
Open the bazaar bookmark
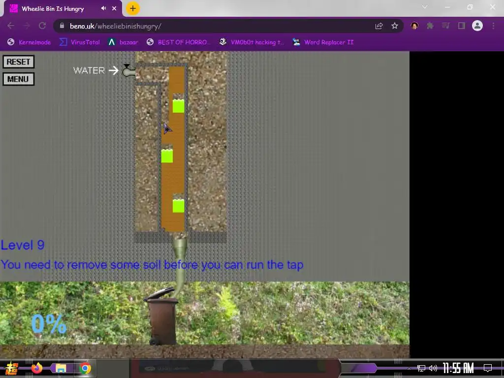[x=123, y=42]
